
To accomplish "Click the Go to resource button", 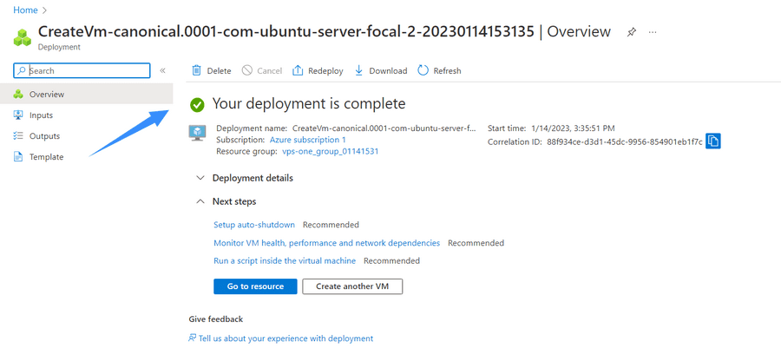I will [x=255, y=286].
